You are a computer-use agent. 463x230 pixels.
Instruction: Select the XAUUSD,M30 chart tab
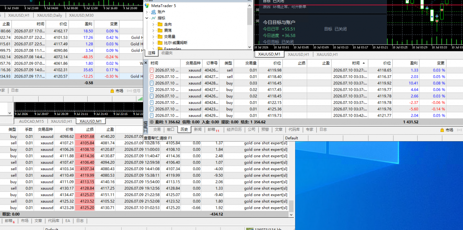tap(81, 15)
